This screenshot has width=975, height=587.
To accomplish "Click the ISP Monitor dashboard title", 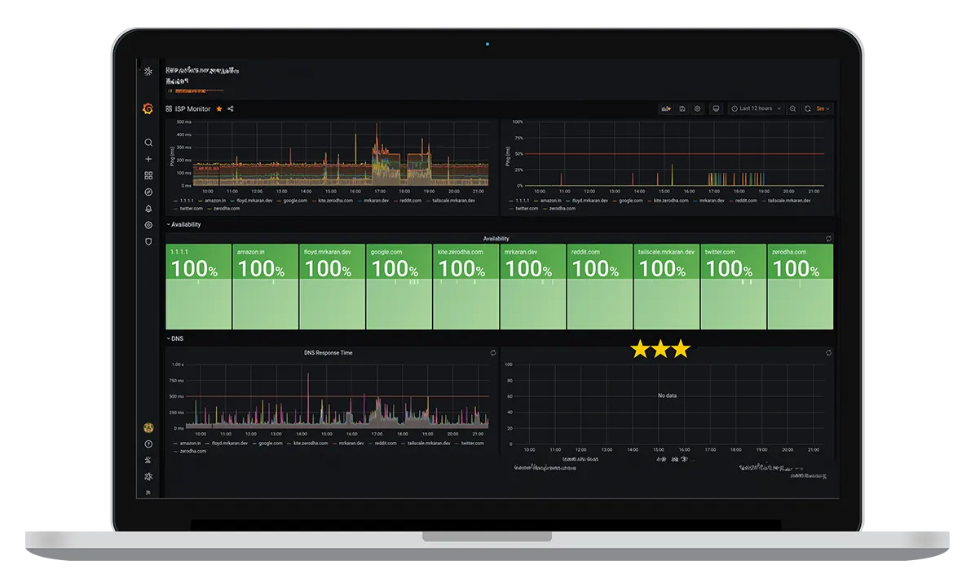I will coord(192,108).
